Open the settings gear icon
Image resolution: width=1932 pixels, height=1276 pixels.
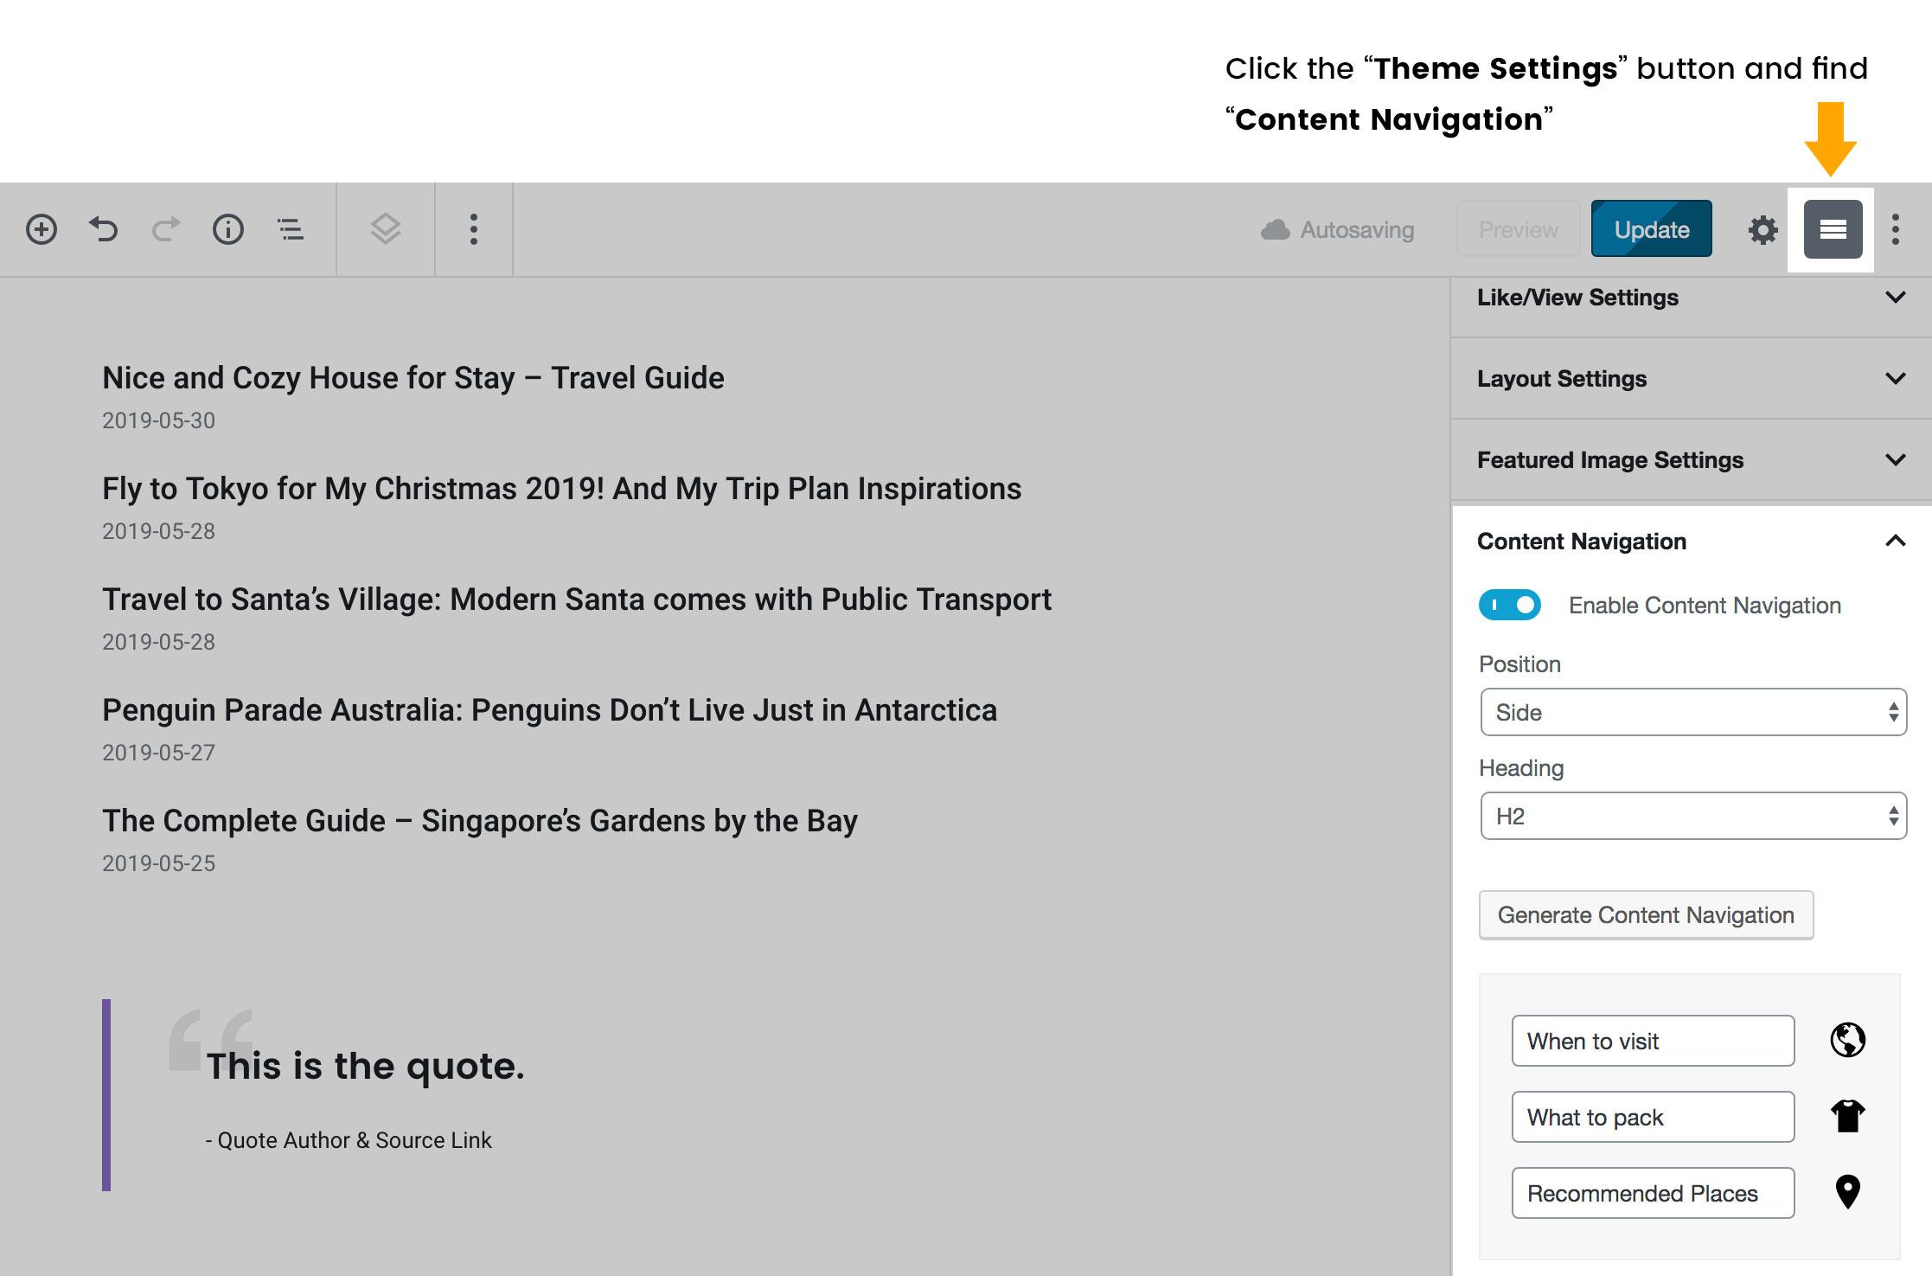1762,229
